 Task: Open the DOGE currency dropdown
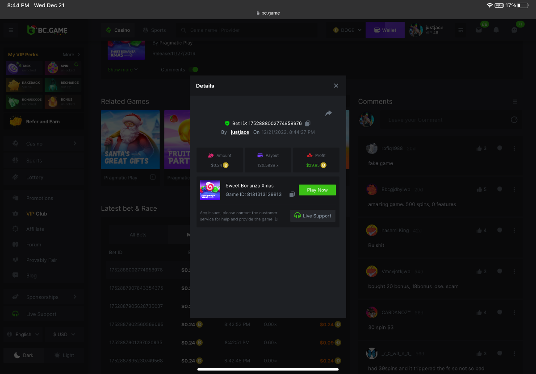coord(347,30)
